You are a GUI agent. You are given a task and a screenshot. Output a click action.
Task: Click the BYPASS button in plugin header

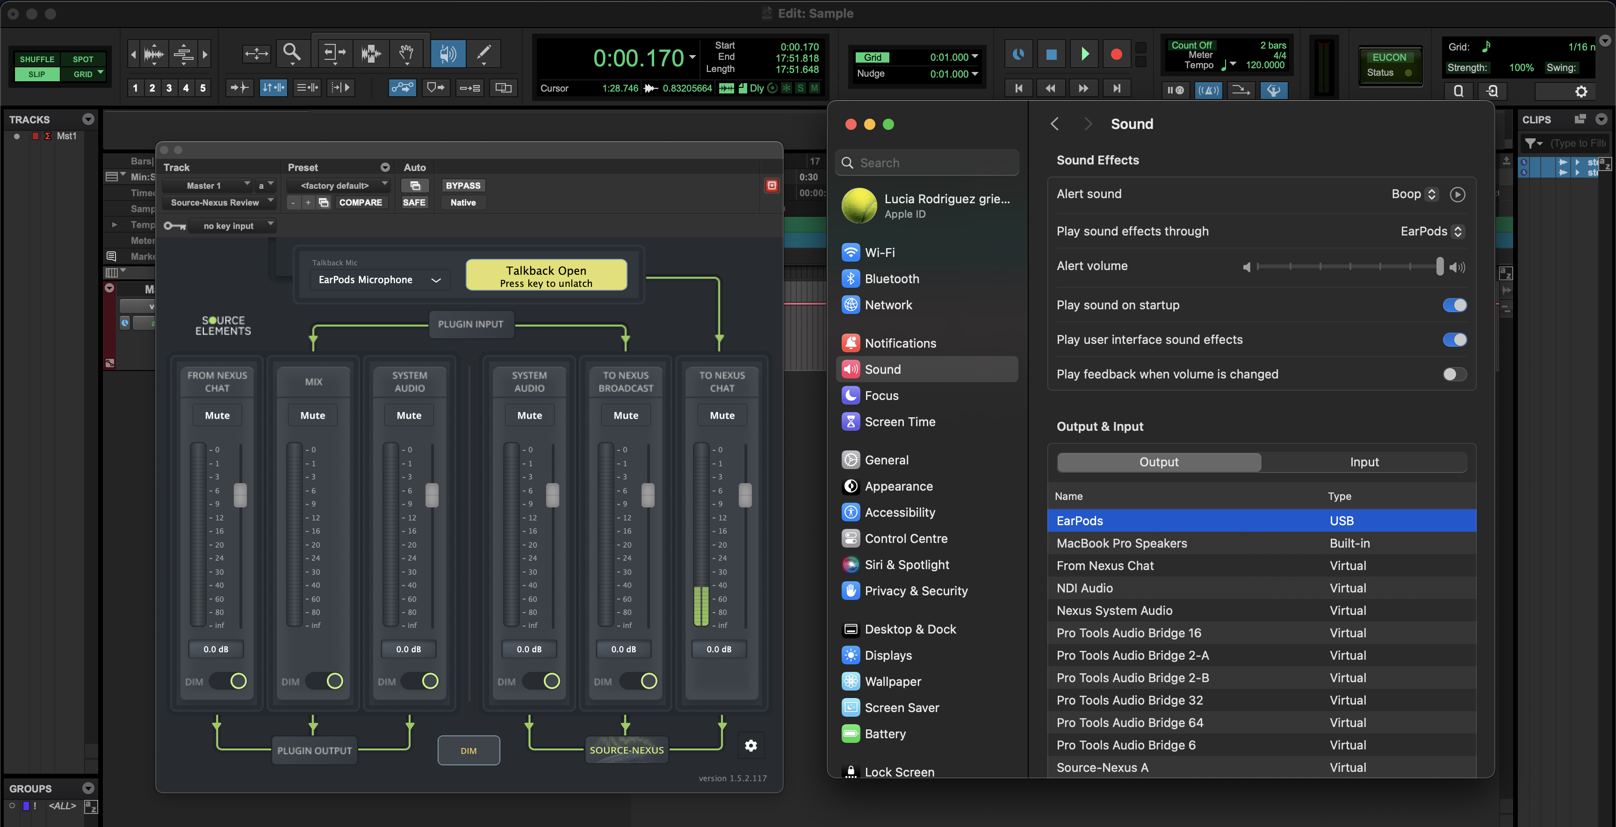[462, 185]
